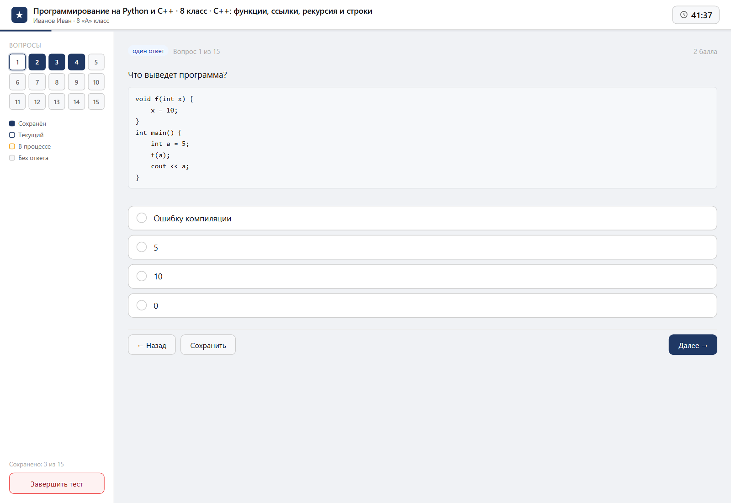Click the 'один ответ' badge

[x=148, y=51]
